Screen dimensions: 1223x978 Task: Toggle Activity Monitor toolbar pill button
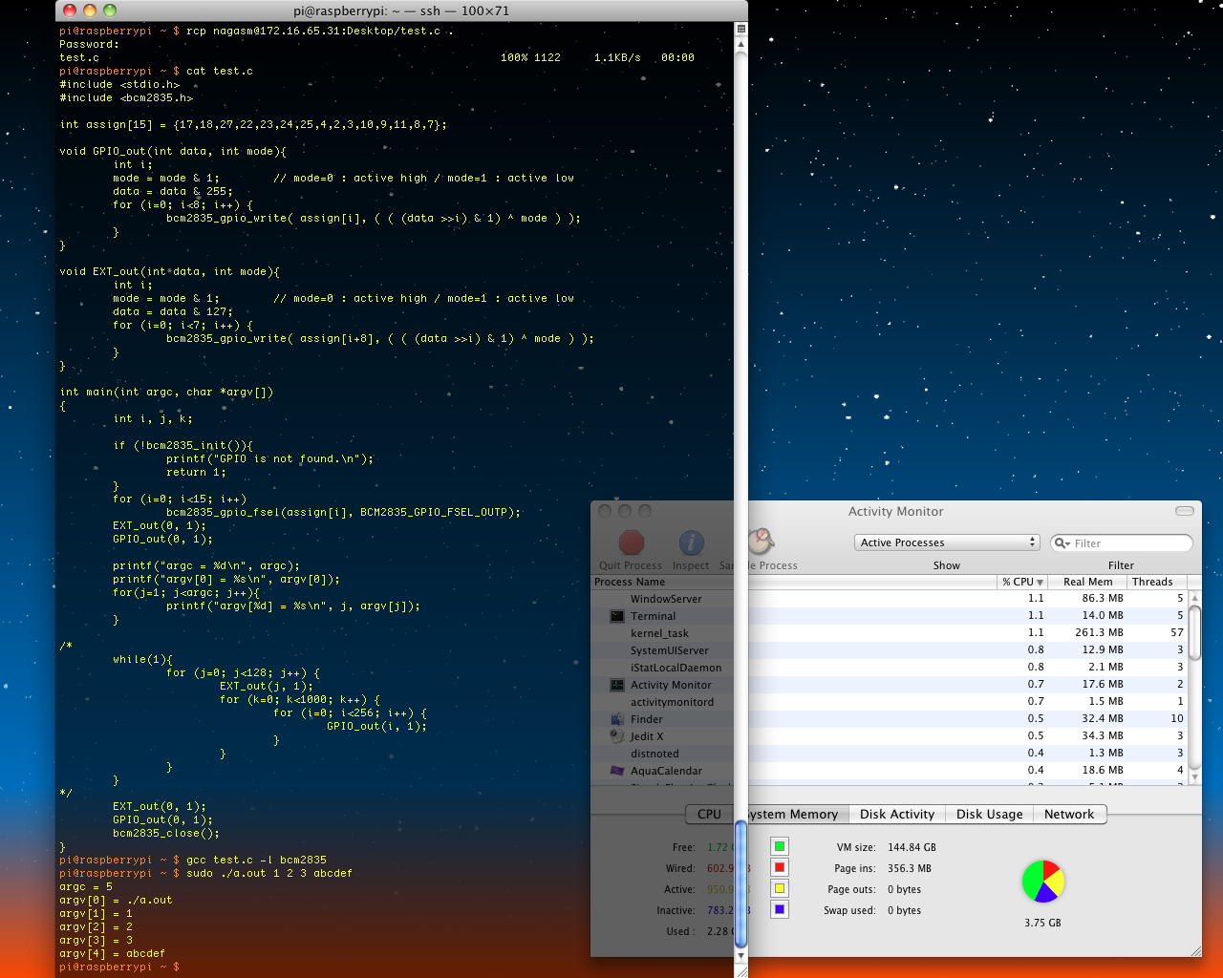[x=1184, y=511]
